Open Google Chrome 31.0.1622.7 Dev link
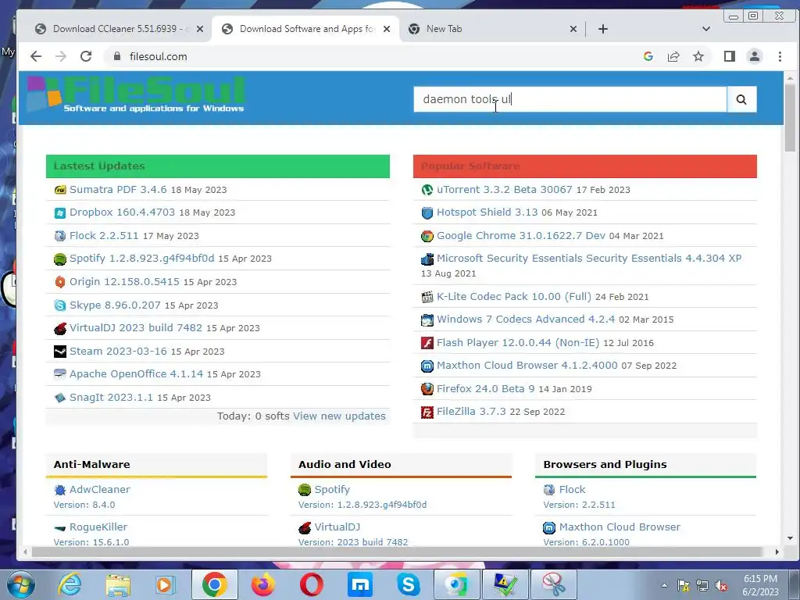The height and width of the screenshot is (600, 800). point(521,235)
